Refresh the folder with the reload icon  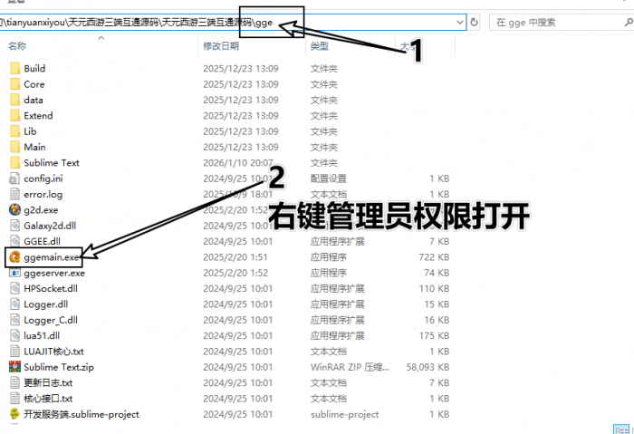click(x=475, y=23)
